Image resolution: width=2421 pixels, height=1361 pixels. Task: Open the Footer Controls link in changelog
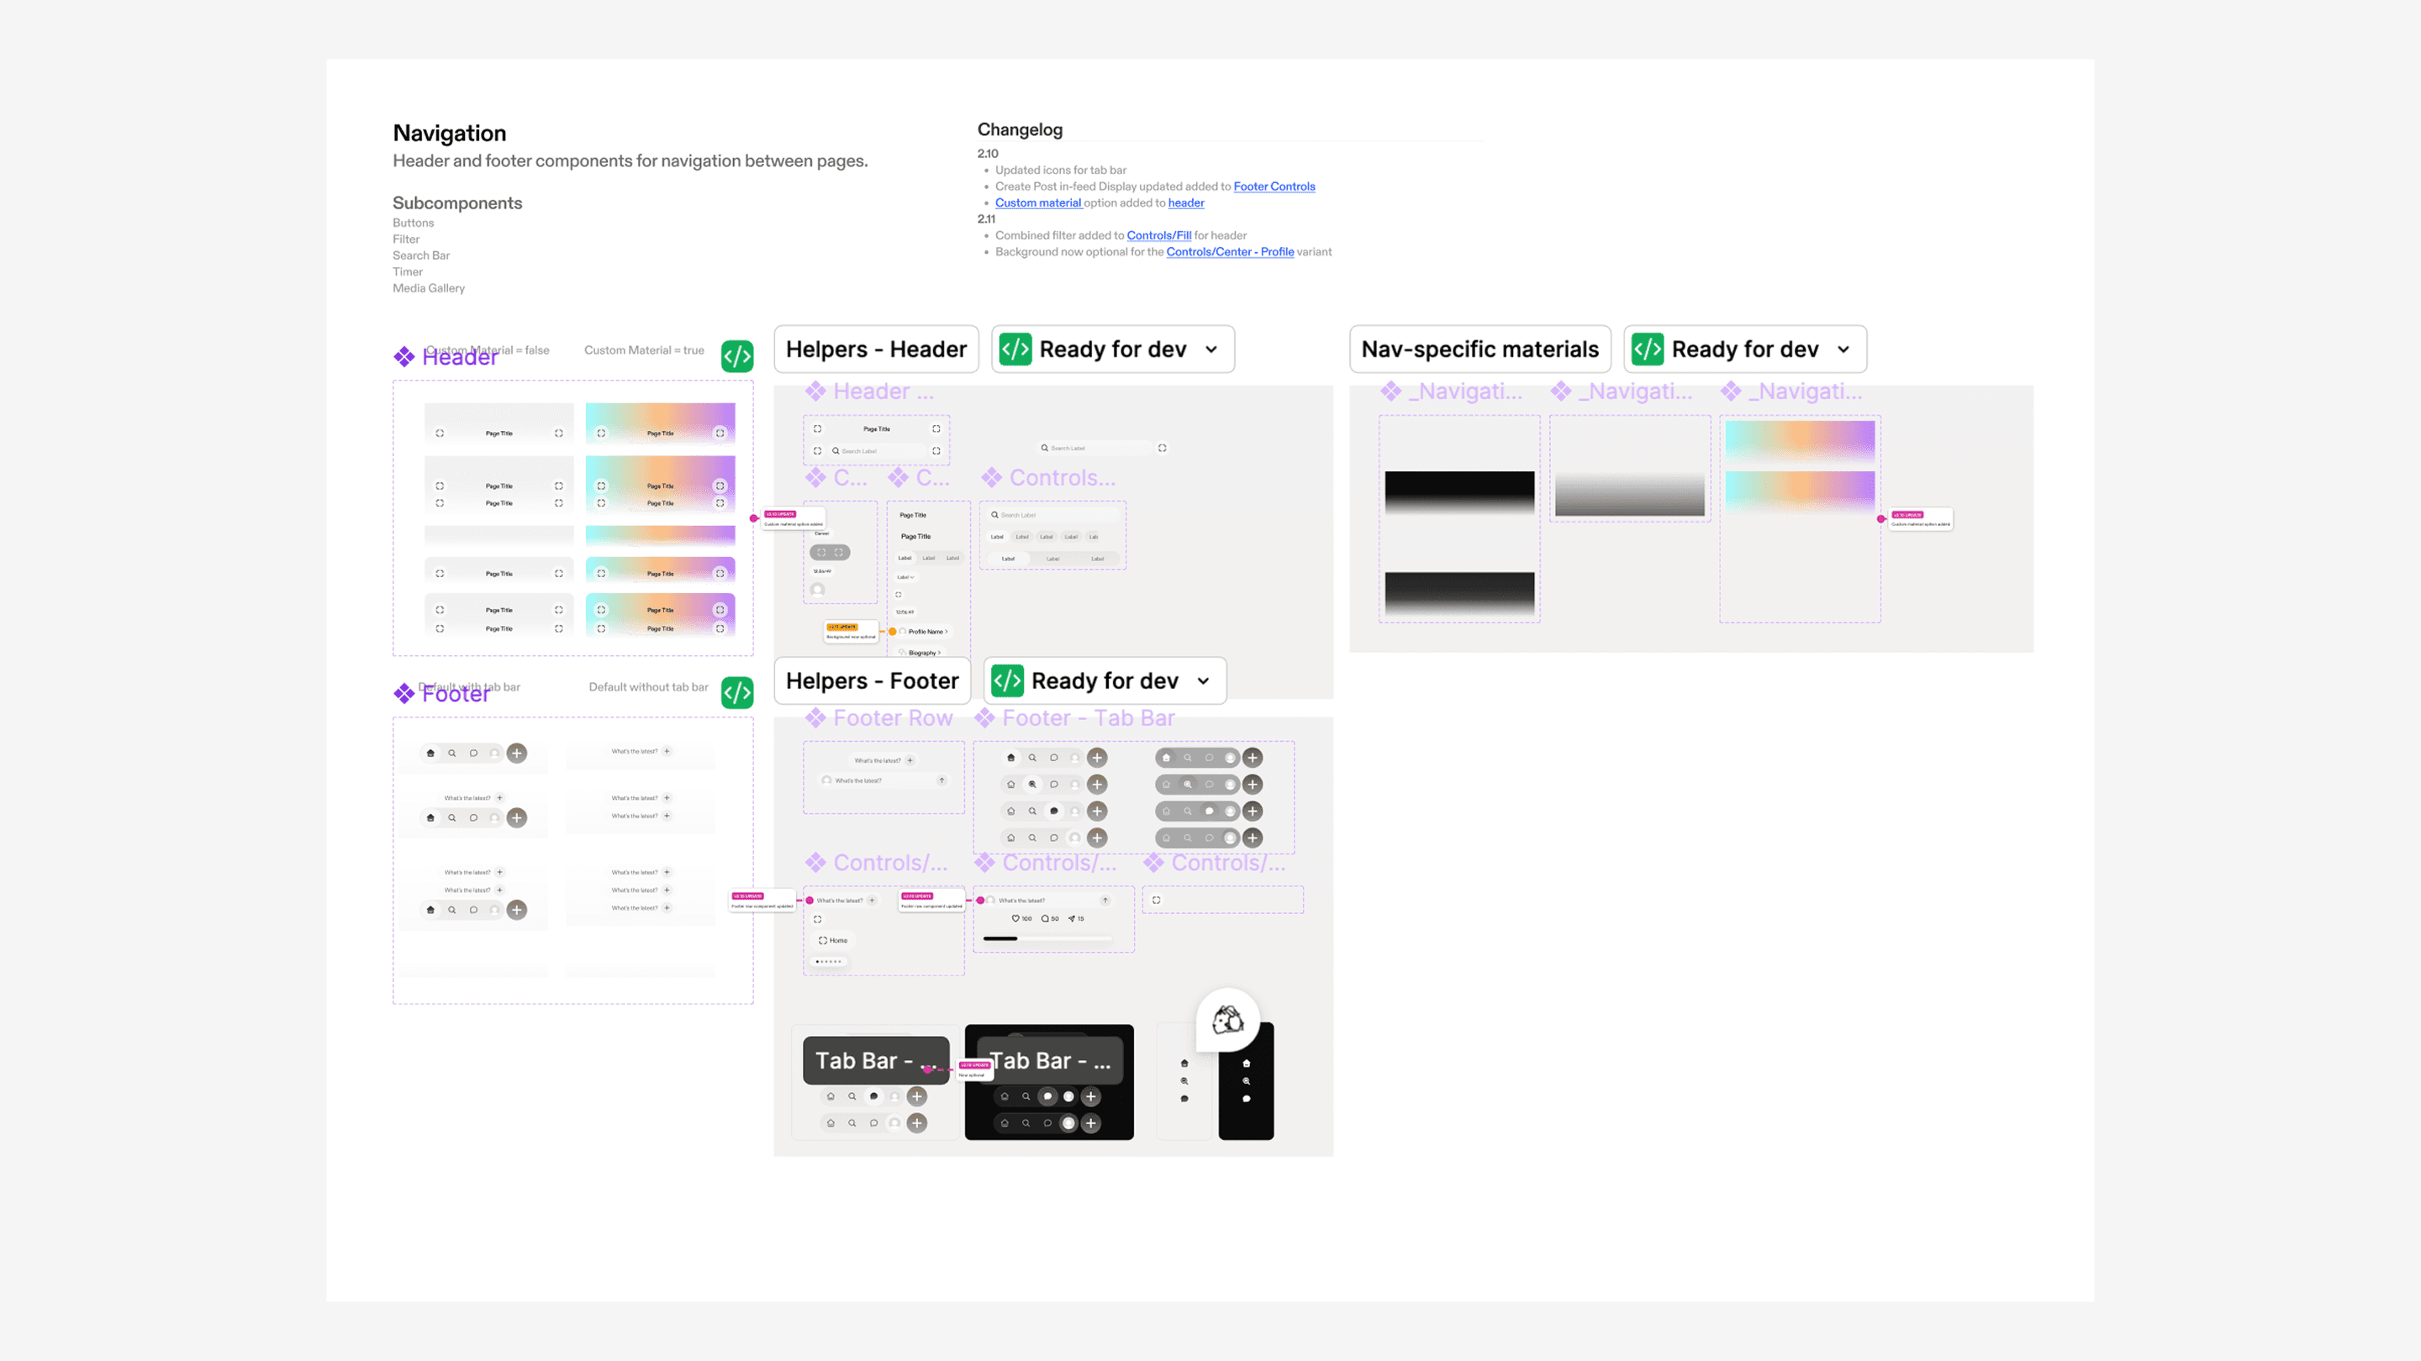[1274, 187]
